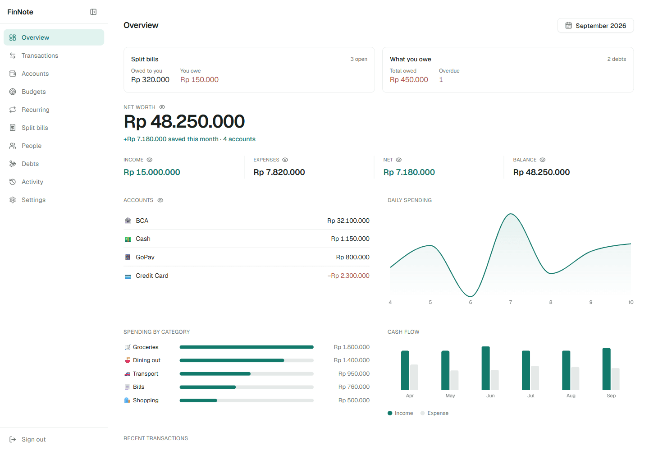
Task: Hide the Income amount with eye icon
Action: click(x=150, y=160)
